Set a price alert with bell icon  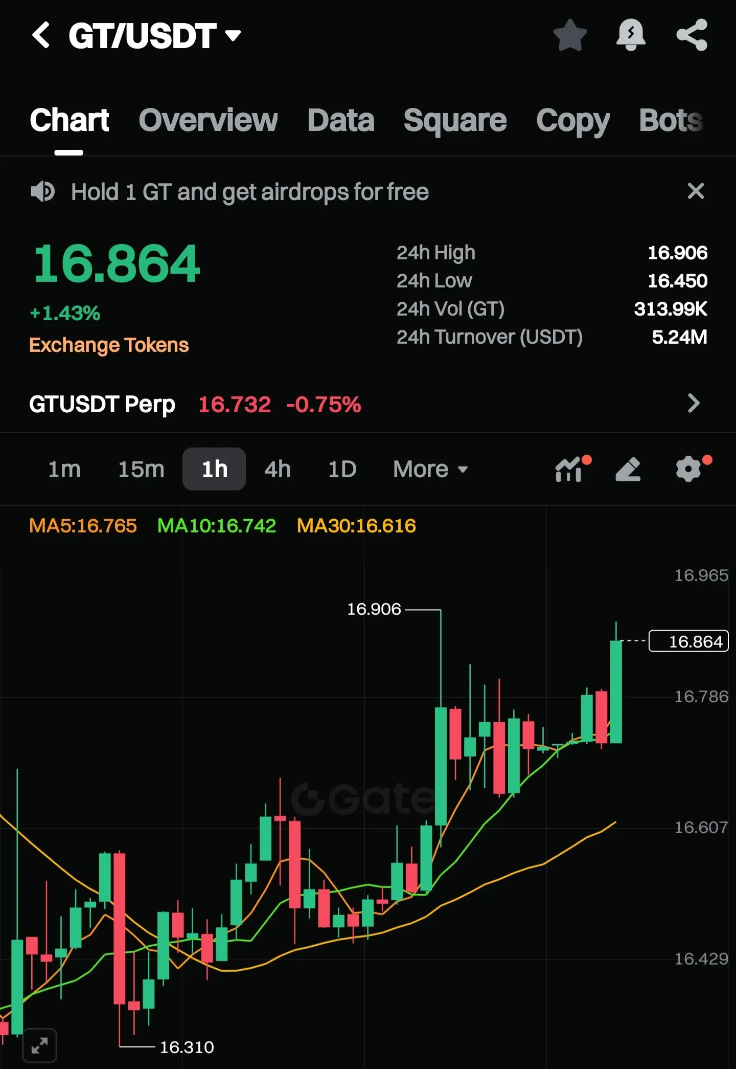click(x=631, y=35)
